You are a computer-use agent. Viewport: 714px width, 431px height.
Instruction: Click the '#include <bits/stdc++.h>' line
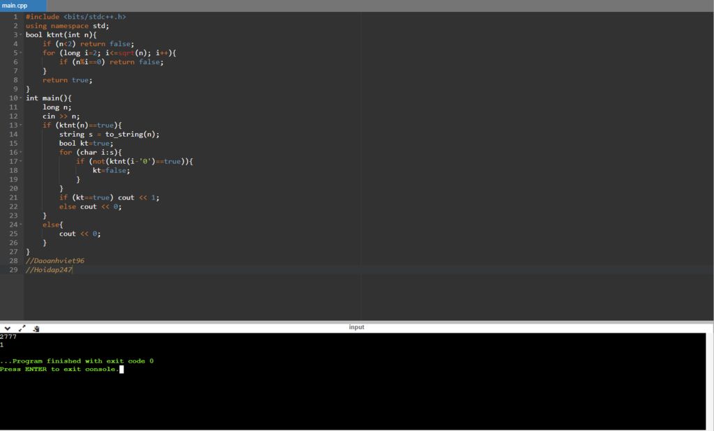(x=75, y=17)
